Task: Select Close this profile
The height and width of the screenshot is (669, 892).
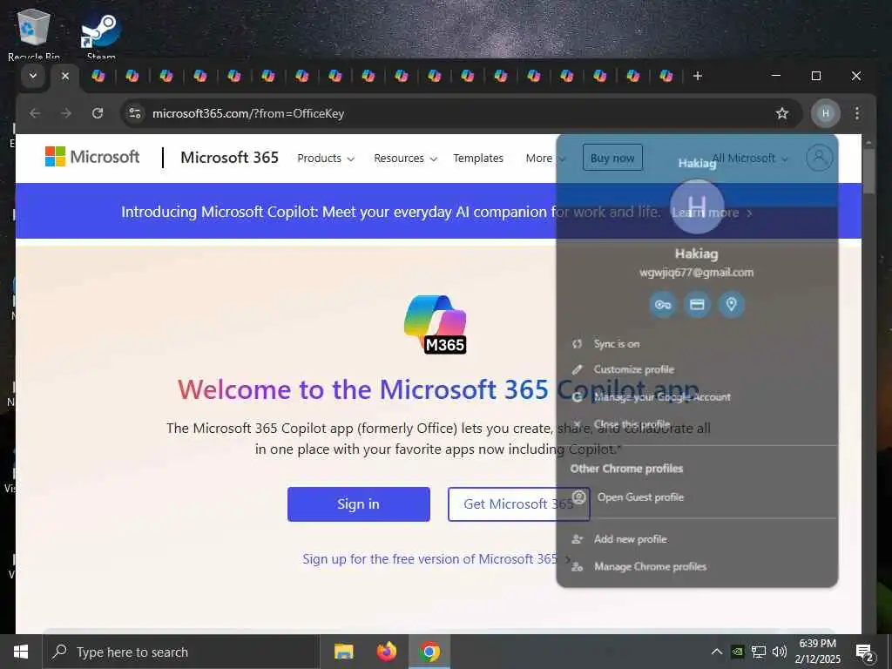Action: point(697,424)
